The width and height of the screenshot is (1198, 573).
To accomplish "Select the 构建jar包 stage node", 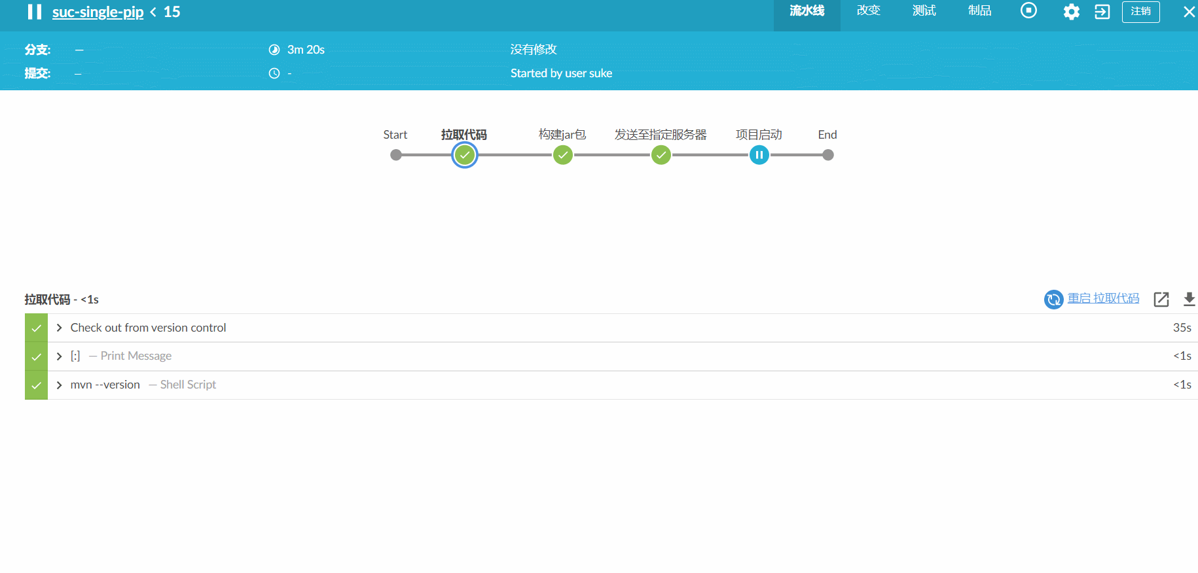I will 562,155.
